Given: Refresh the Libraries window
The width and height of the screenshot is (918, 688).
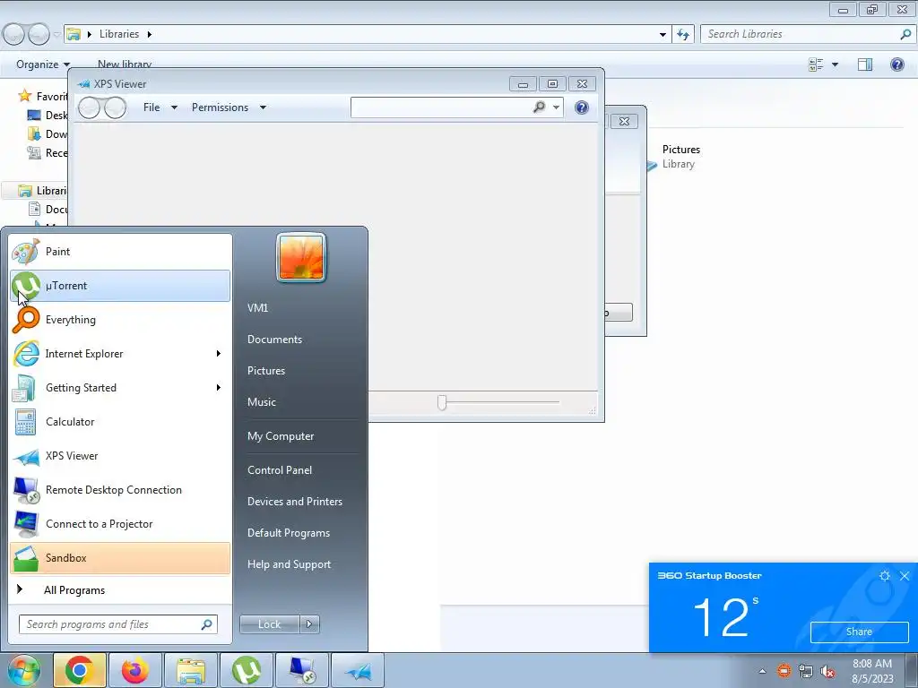Looking at the screenshot, I should (x=683, y=35).
